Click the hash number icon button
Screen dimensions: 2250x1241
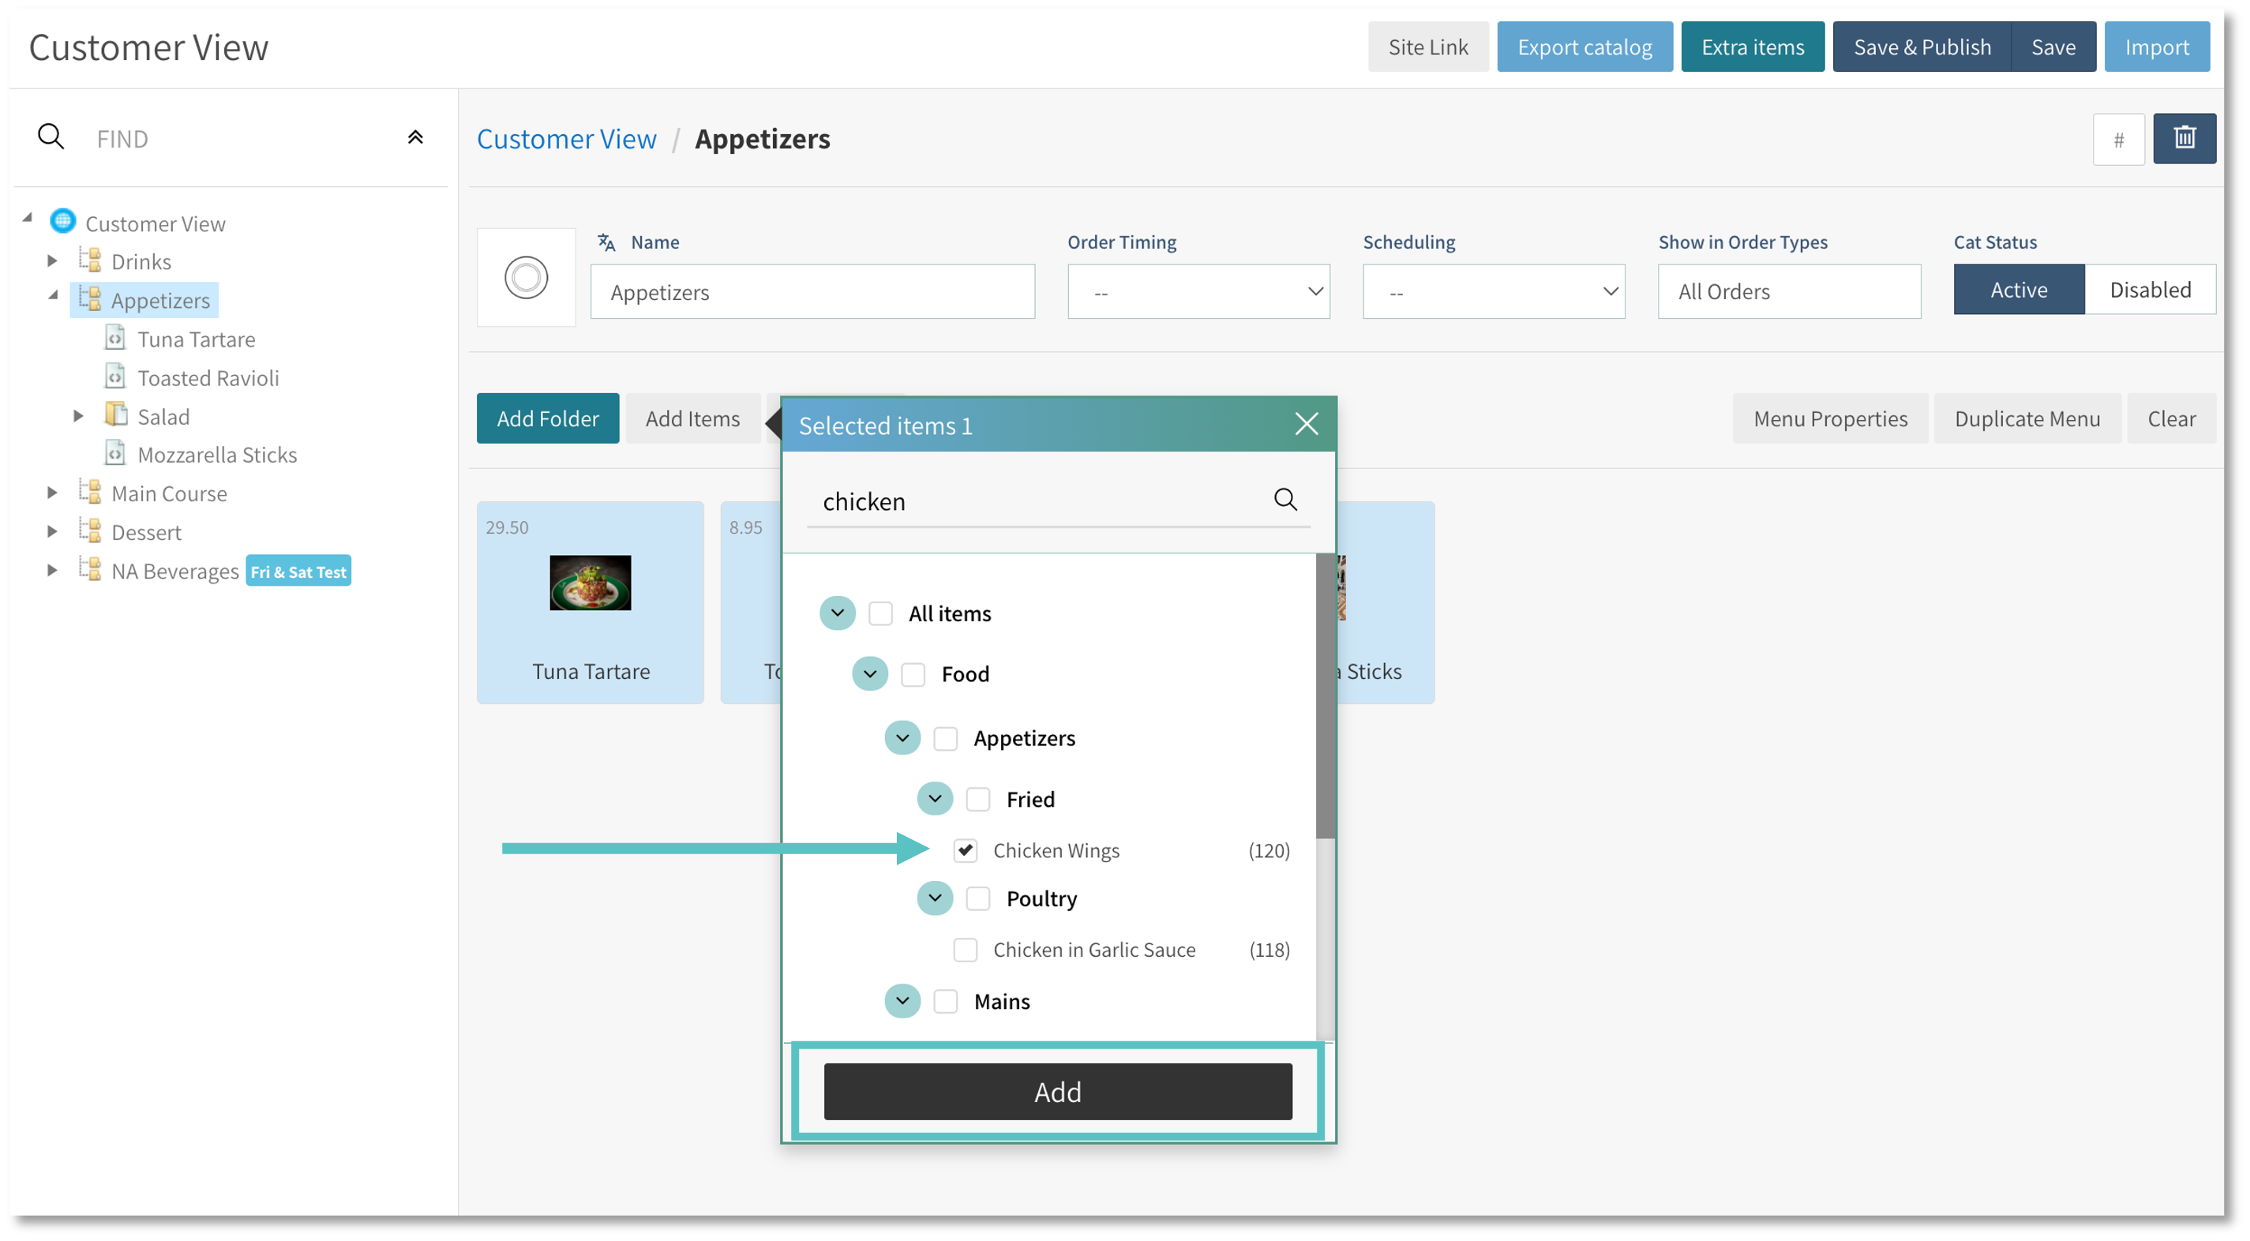pos(2118,140)
